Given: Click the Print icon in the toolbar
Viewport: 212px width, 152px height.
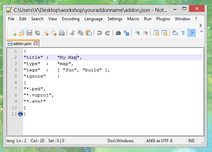Looking at the screenshot, I should 62,33.
